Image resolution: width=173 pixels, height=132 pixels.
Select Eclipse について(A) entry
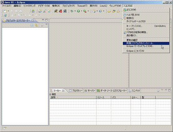pyautogui.click(x=146, y=51)
